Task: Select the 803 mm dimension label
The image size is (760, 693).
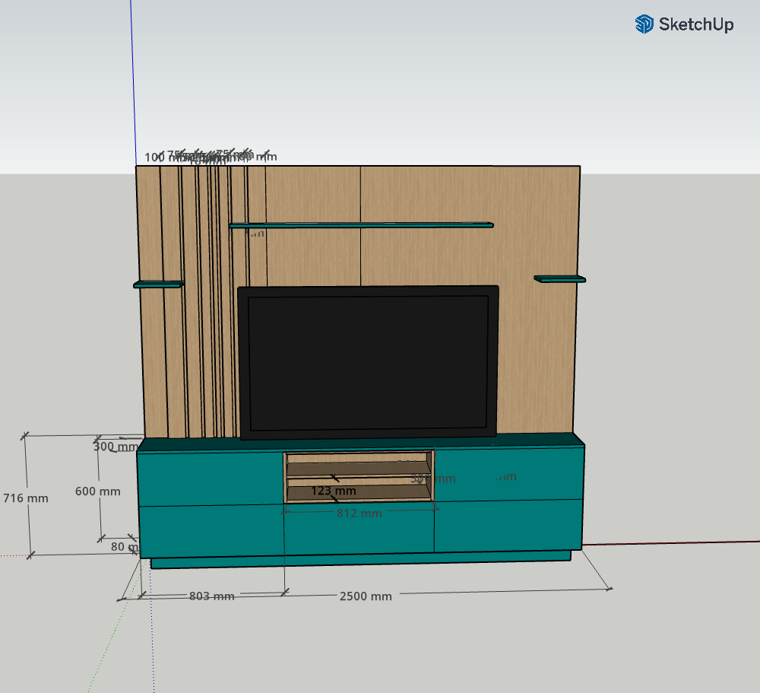Action: 211,596
